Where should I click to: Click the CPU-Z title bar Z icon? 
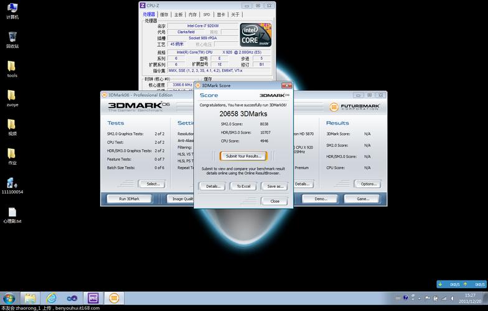coord(142,5)
